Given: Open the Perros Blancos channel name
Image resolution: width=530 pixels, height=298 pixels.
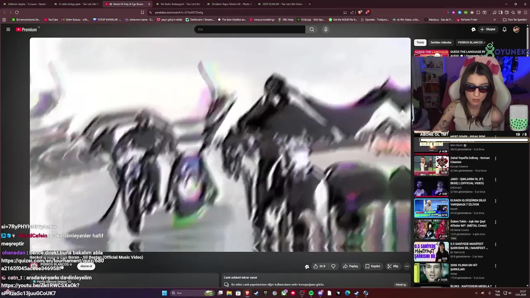Looking at the screenshot, I should 54,264.
